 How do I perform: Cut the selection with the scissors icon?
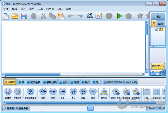[43, 16]
